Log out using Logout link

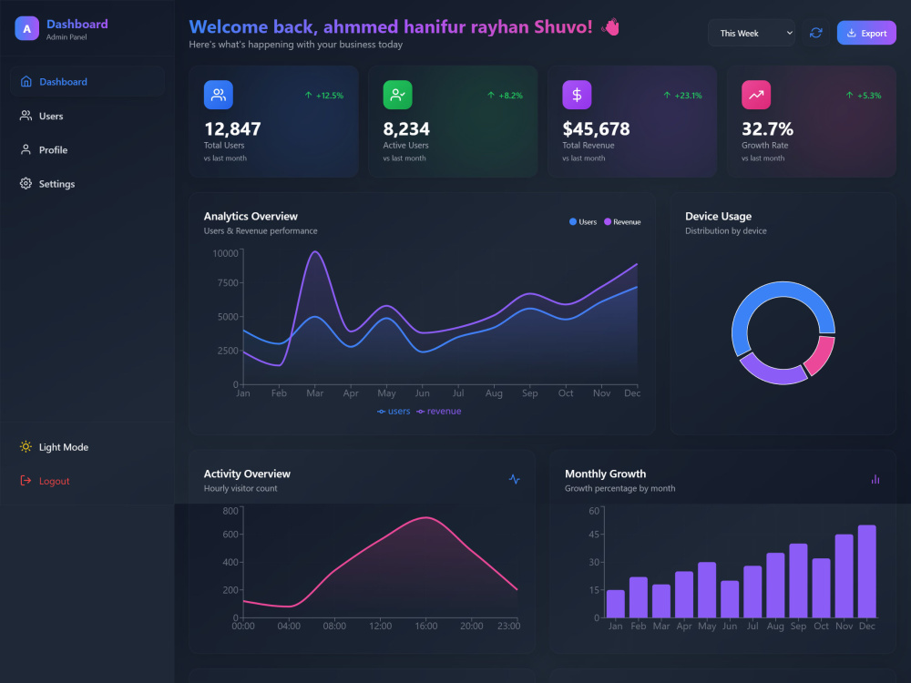[87, 480]
